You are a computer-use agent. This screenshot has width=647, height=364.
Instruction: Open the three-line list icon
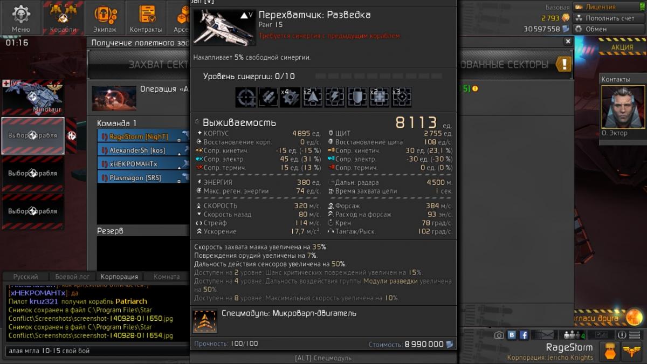point(636,335)
